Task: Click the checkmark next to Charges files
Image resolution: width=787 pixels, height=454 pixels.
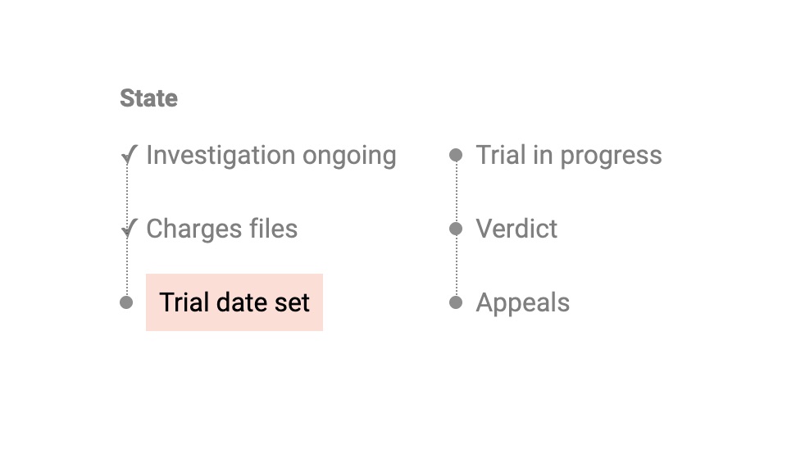Action: (x=128, y=229)
